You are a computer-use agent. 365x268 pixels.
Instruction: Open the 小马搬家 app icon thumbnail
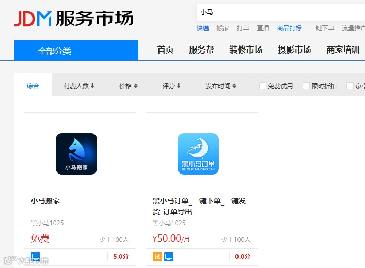[x=76, y=154]
